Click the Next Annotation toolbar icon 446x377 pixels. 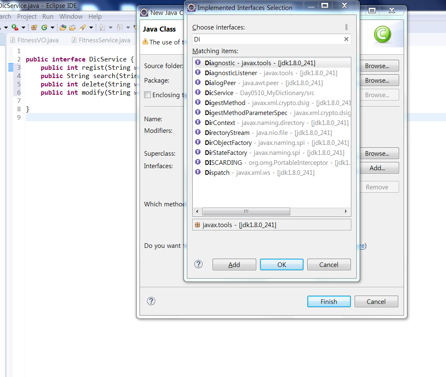(x=103, y=27)
